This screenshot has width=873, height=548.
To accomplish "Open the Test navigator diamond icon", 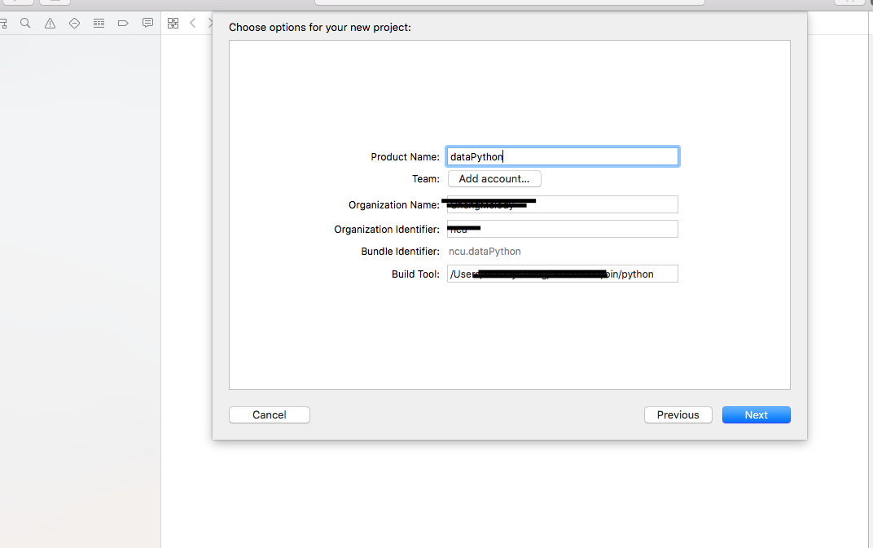I will pos(75,24).
